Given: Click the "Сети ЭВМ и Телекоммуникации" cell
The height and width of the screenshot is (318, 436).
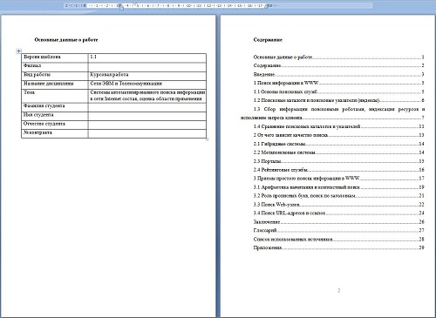Looking at the screenshot, I should point(147,85).
